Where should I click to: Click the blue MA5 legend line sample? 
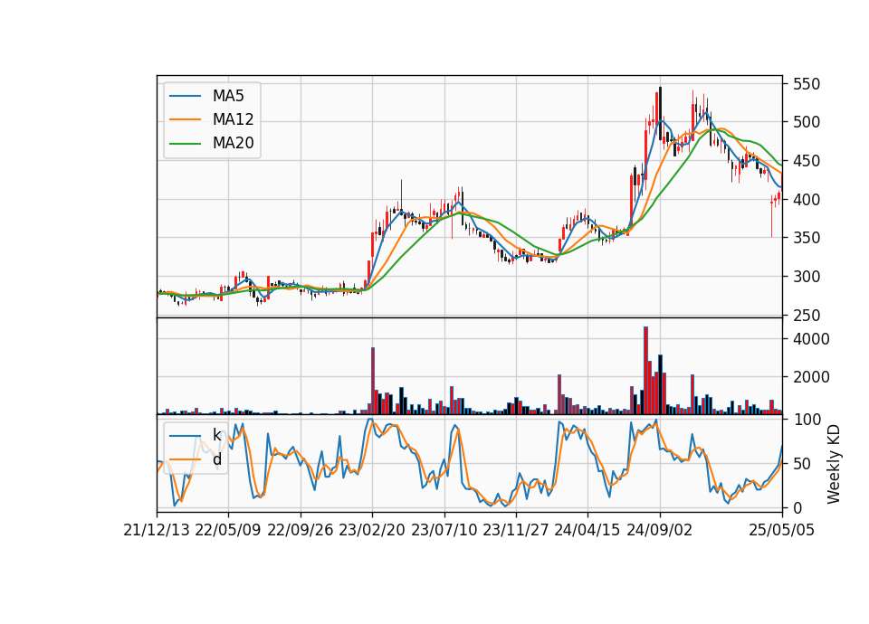click(185, 96)
